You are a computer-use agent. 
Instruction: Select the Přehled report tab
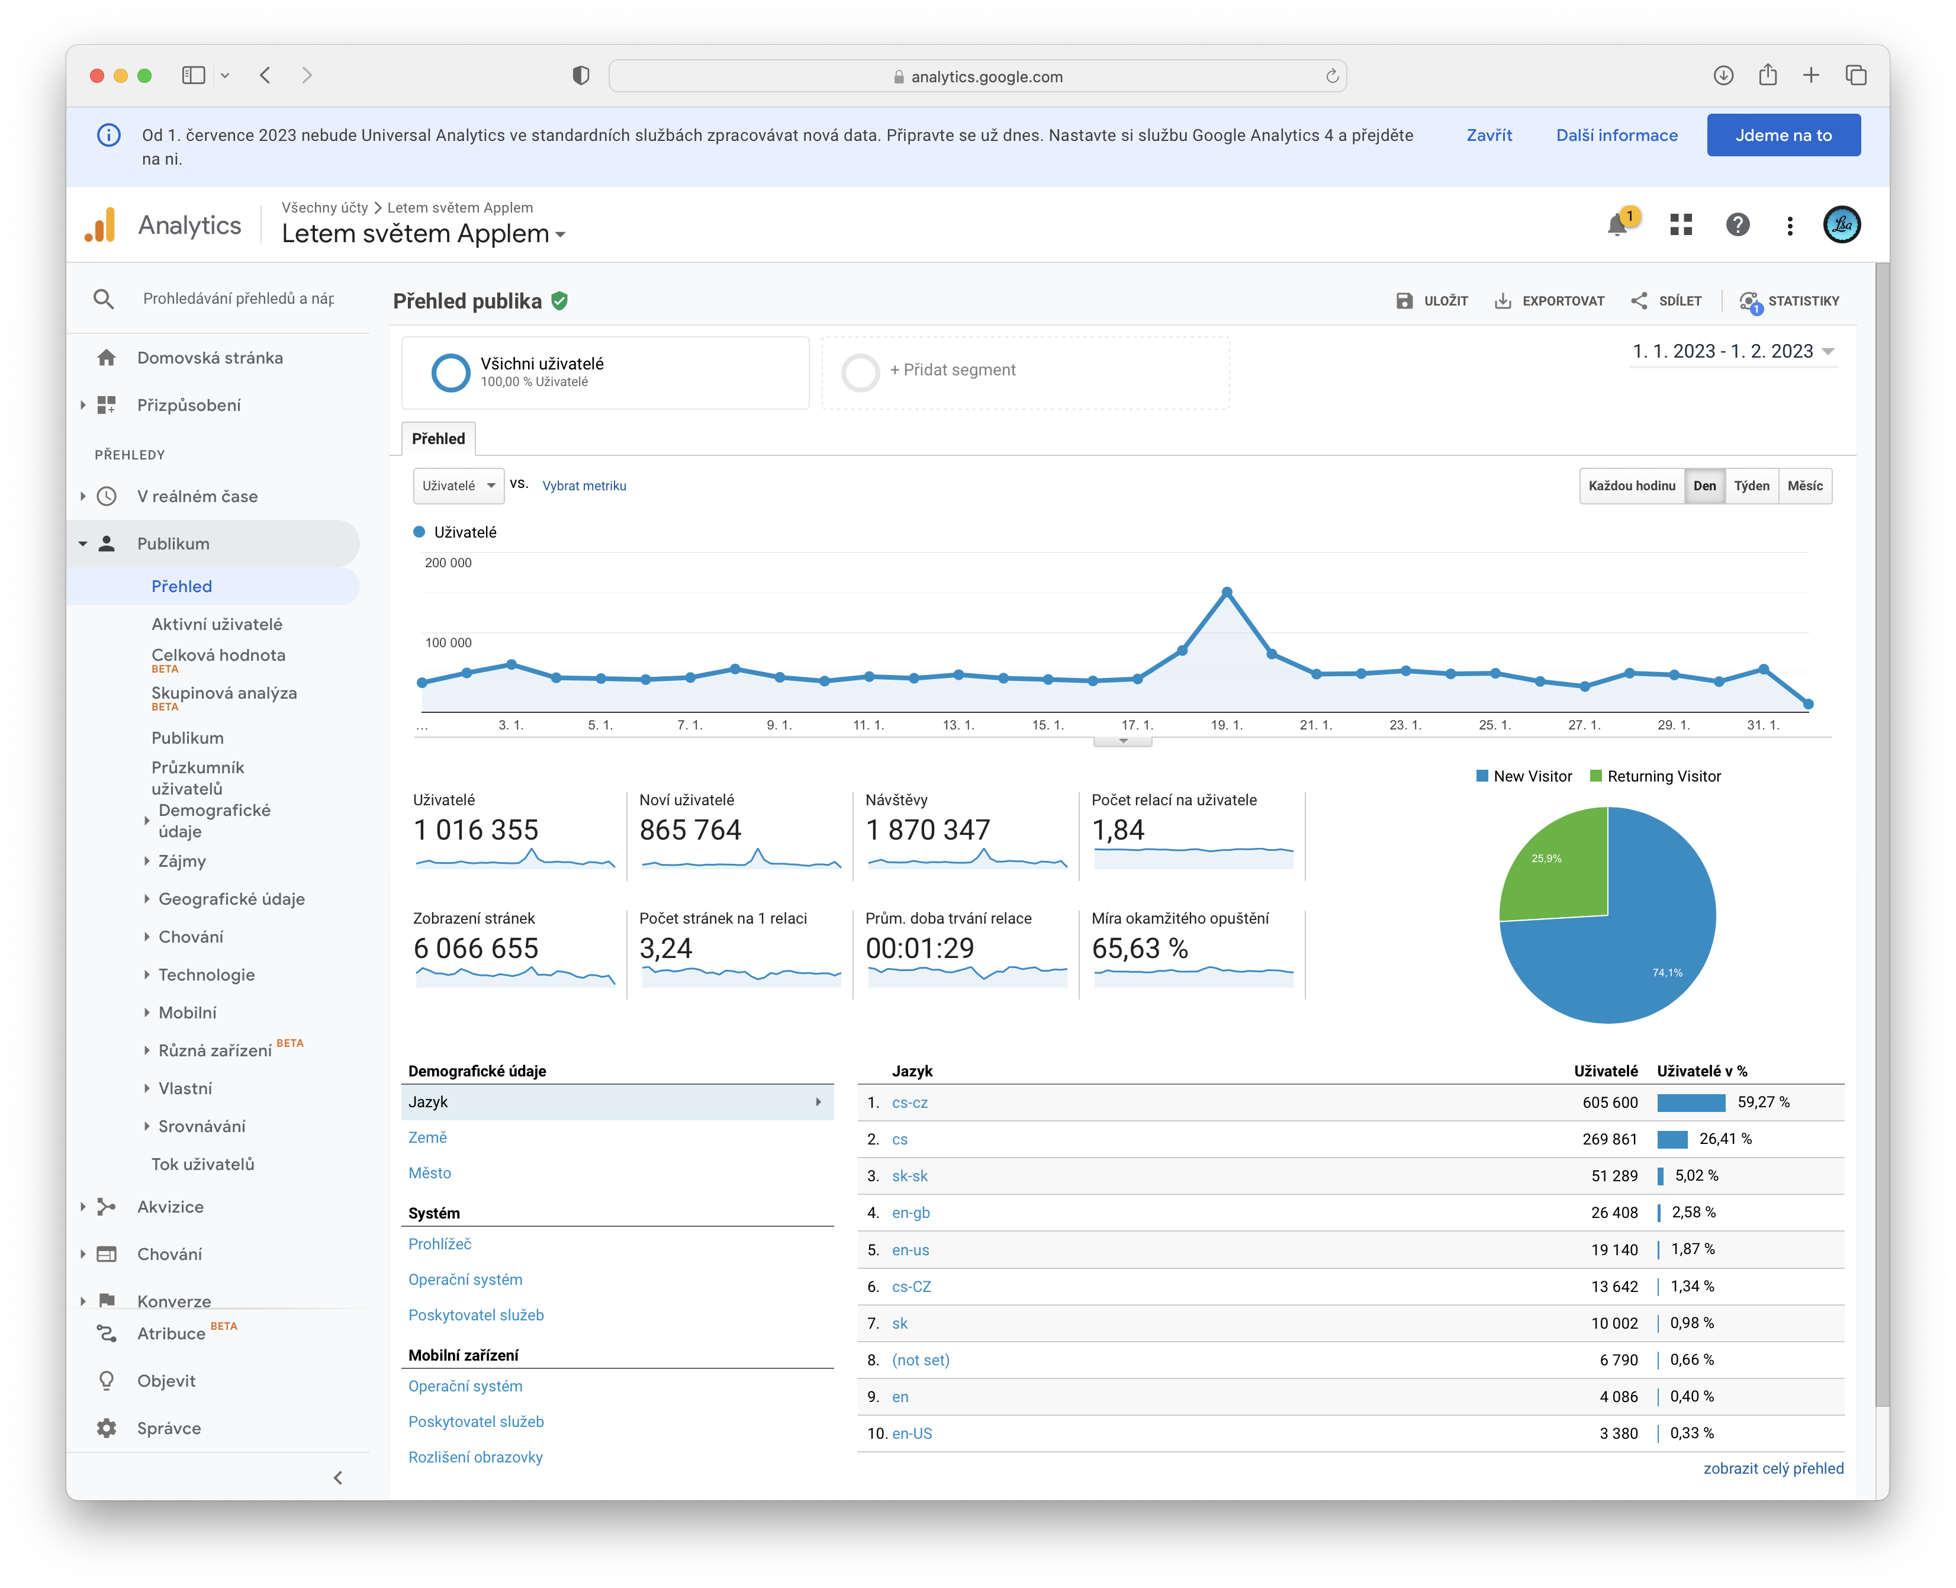click(x=438, y=439)
